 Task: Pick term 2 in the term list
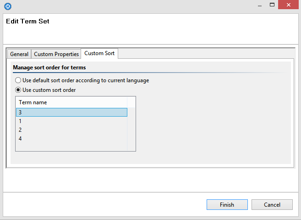[71, 130]
